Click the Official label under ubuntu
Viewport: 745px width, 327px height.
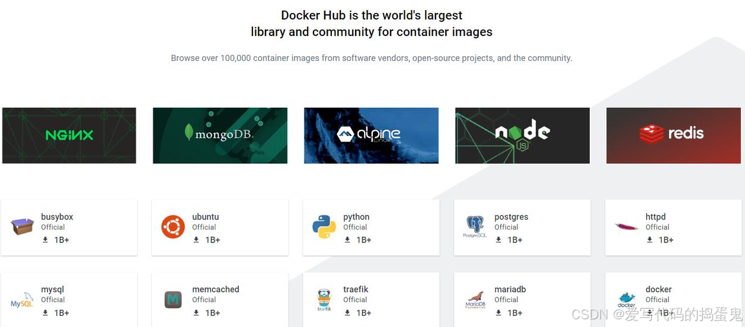204,227
